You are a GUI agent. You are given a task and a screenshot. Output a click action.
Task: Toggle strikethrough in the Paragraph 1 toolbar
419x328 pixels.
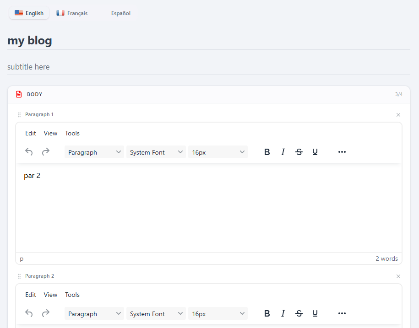[299, 152]
